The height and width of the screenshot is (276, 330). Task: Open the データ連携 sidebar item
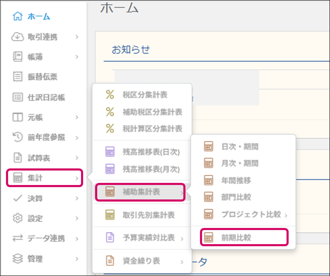46,239
